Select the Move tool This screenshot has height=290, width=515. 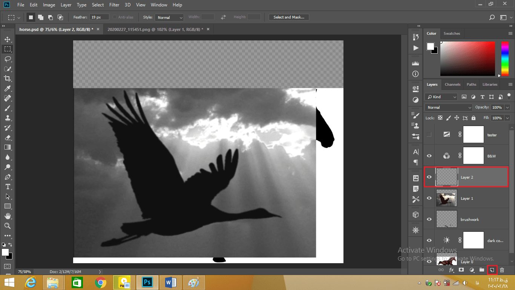pyautogui.click(x=8, y=39)
